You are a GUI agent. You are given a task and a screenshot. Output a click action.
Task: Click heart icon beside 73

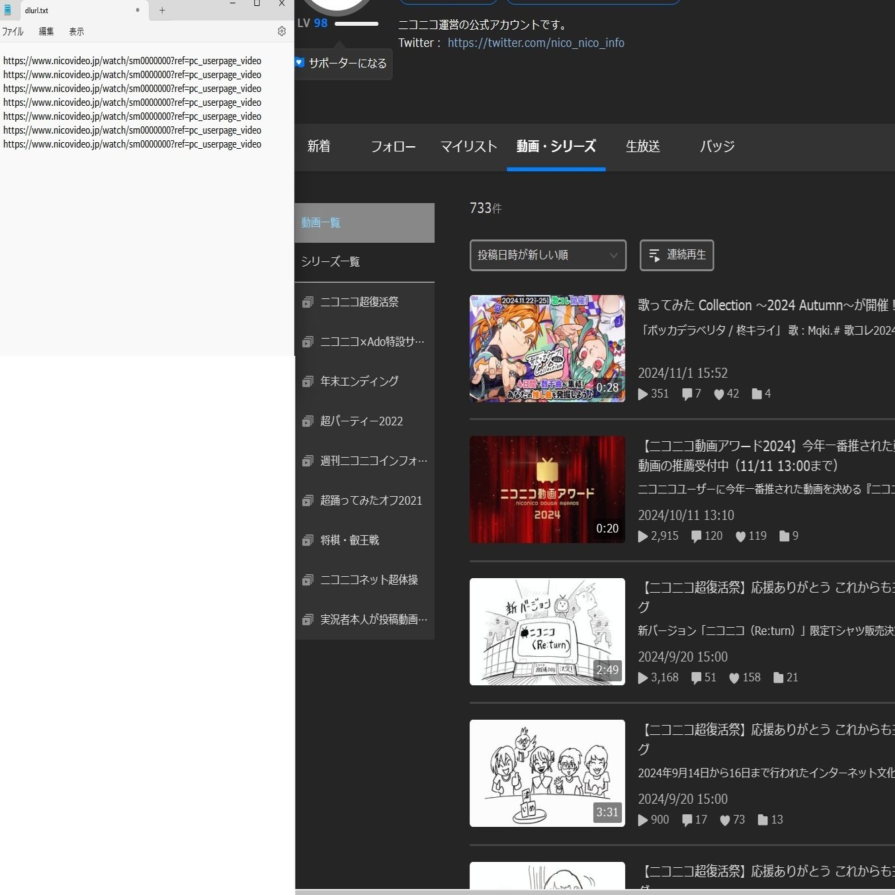point(725,820)
